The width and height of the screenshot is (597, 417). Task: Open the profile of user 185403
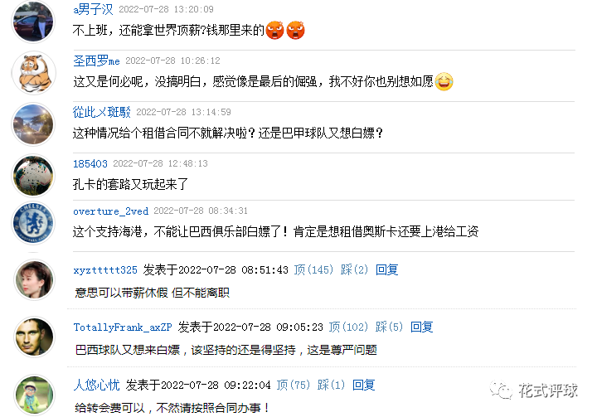90,164
